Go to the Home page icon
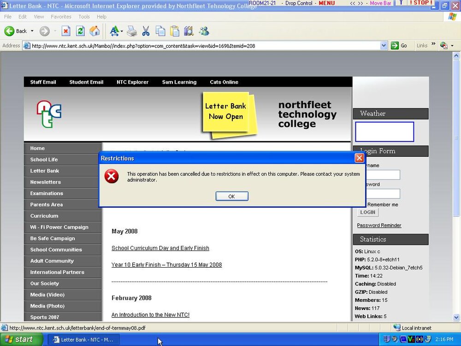Image resolution: width=461 pixels, height=346 pixels. [95, 31]
